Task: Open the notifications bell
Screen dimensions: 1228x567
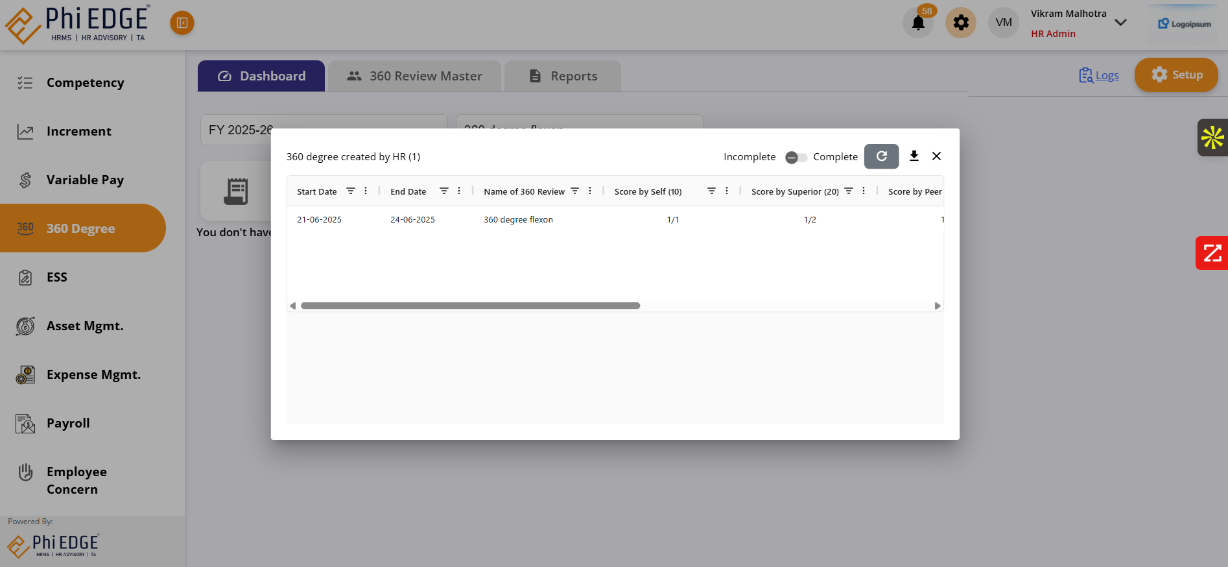Action: (x=917, y=23)
